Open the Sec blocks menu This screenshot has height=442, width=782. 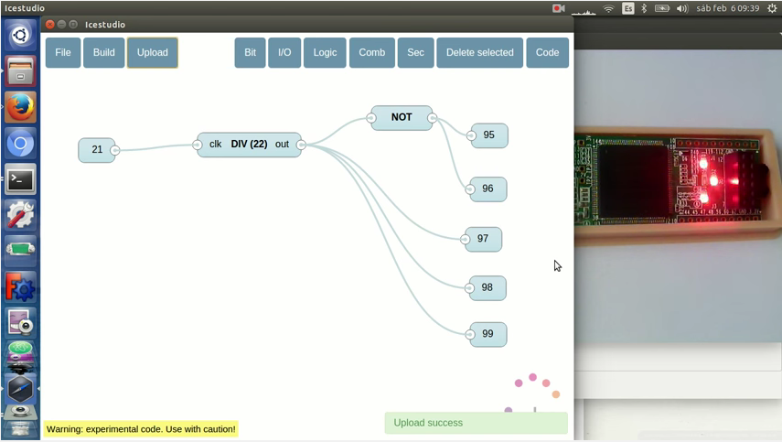(x=415, y=53)
